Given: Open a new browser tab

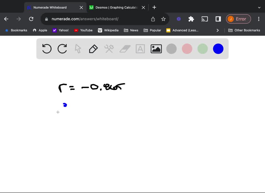Looking at the screenshot, I should 154,8.
